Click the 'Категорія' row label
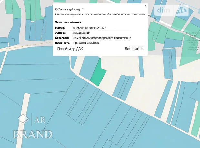Screen dimensions: 200x148 tap(62, 38)
